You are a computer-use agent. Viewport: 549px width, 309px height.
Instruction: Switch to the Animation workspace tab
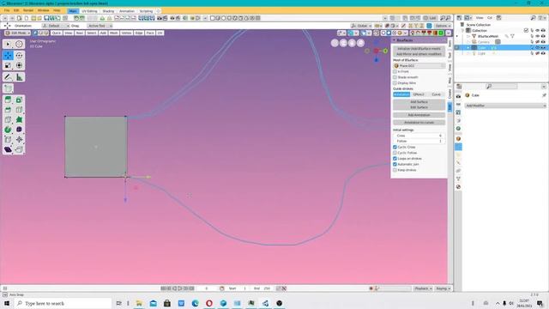click(x=127, y=11)
